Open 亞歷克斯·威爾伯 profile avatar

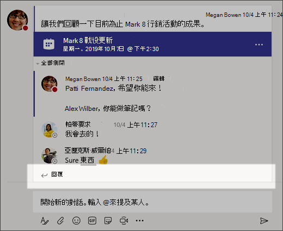(x=50, y=155)
